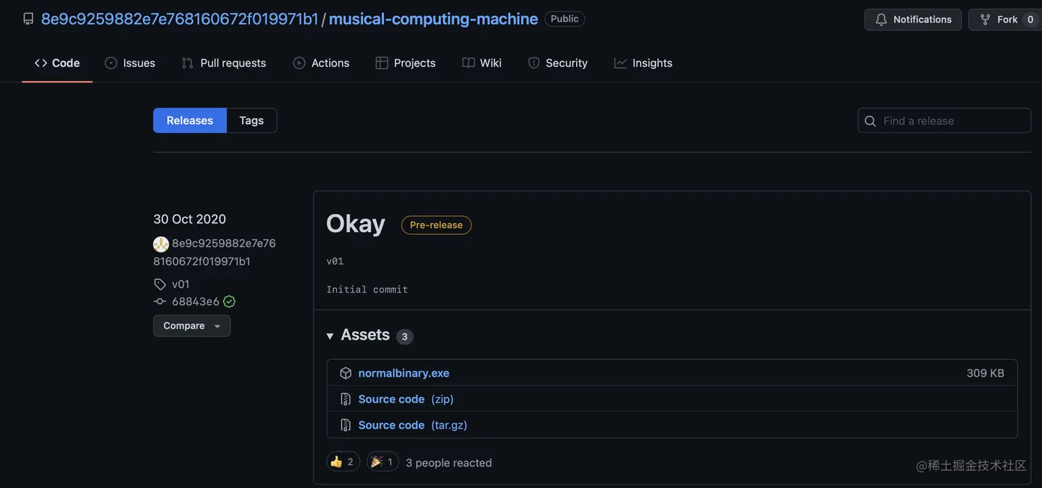Viewport: 1042px width, 488px height.
Task: Click the release author avatar
Action: click(161, 244)
